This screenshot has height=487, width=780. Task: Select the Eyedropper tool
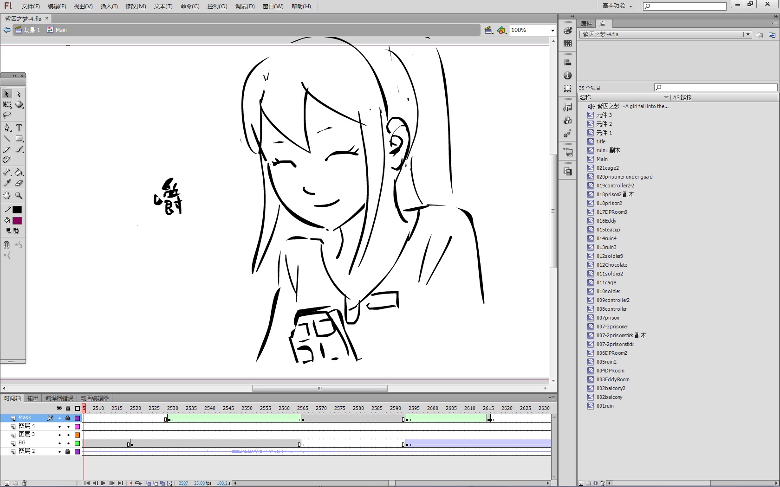(7, 183)
